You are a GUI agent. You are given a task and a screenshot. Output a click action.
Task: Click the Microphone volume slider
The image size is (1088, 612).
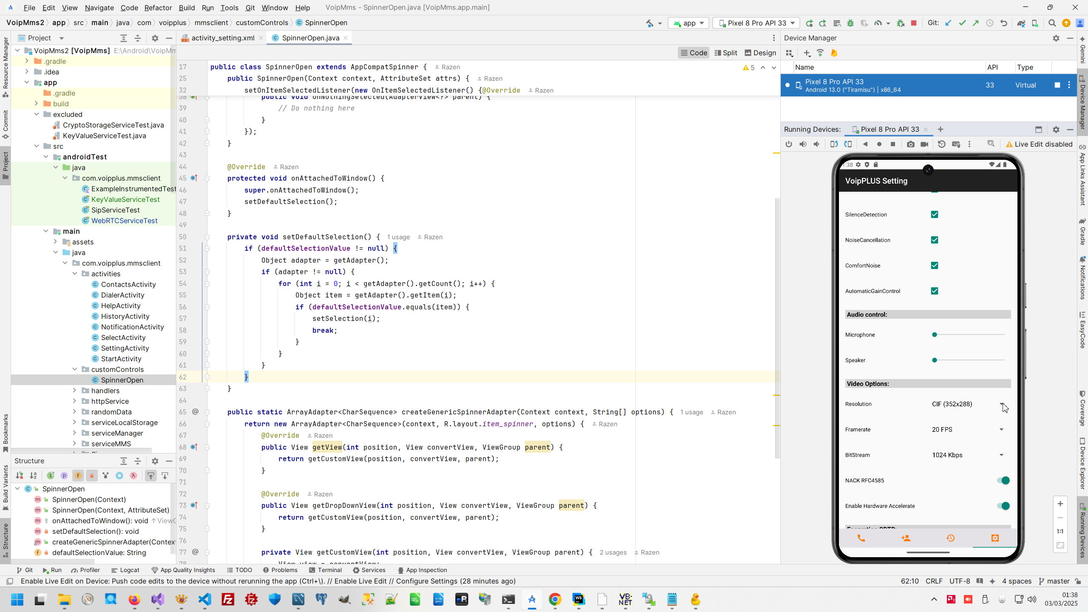pos(969,335)
